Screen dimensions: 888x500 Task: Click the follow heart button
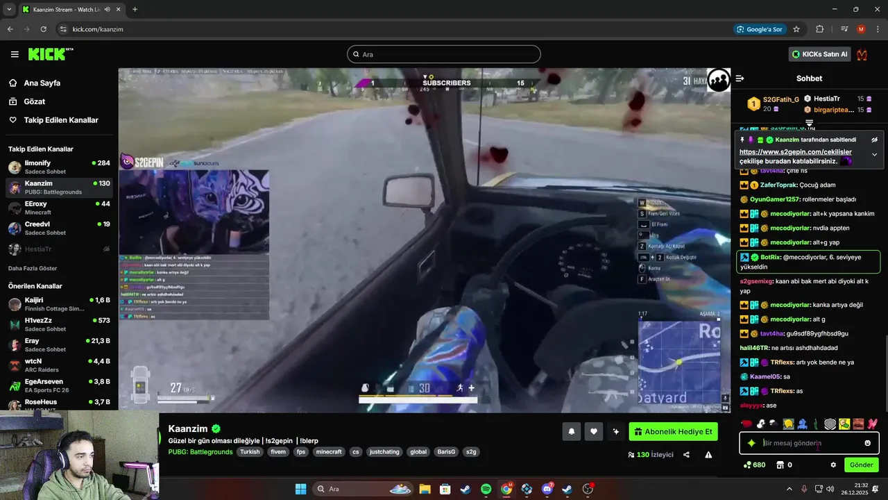pyautogui.click(x=593, y=432)
